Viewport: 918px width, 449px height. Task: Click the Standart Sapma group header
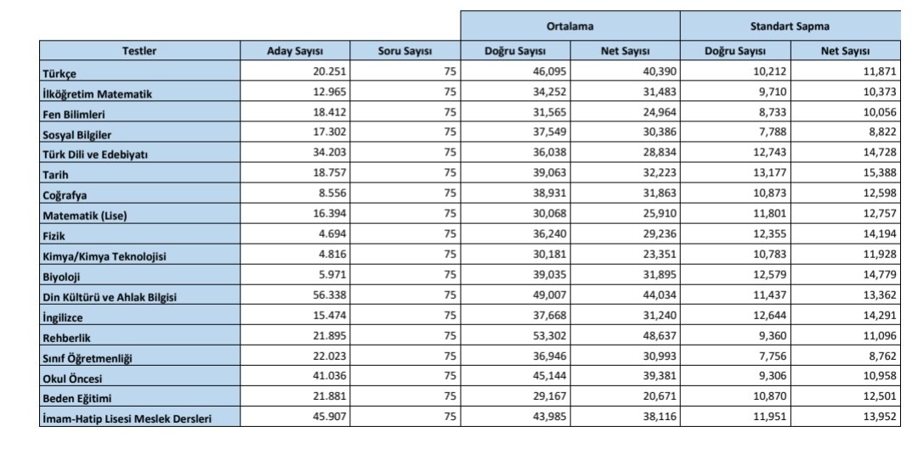790,25
